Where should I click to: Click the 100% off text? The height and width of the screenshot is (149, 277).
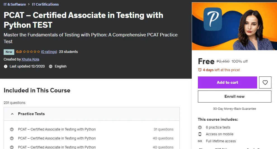(239, 61)
